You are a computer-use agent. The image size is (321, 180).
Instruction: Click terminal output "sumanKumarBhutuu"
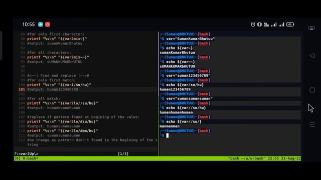[x=177, y=52]
